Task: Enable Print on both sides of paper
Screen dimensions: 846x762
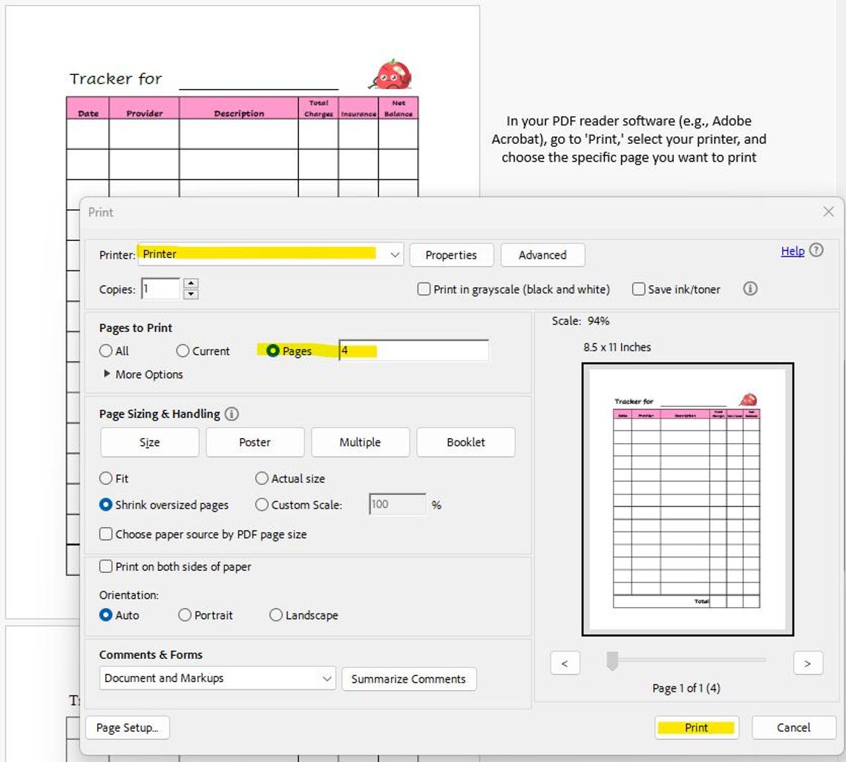Action: click(x=105, y=566)
